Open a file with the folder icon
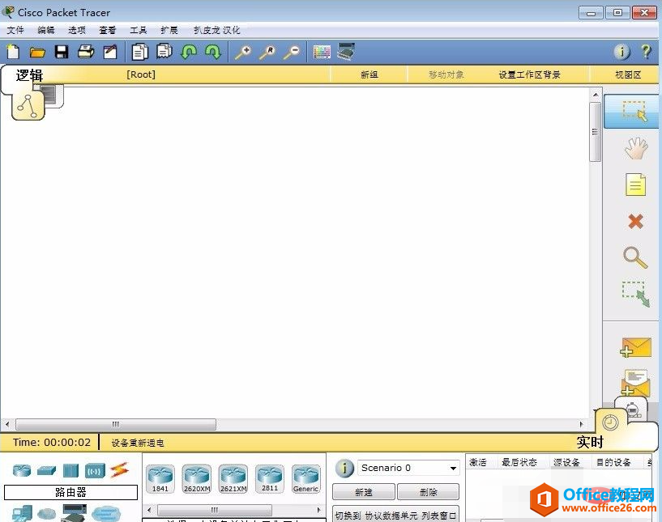 click(x=37, y=53)
